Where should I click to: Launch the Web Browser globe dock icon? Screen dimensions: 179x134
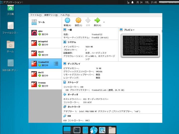(x=94, y=130)
